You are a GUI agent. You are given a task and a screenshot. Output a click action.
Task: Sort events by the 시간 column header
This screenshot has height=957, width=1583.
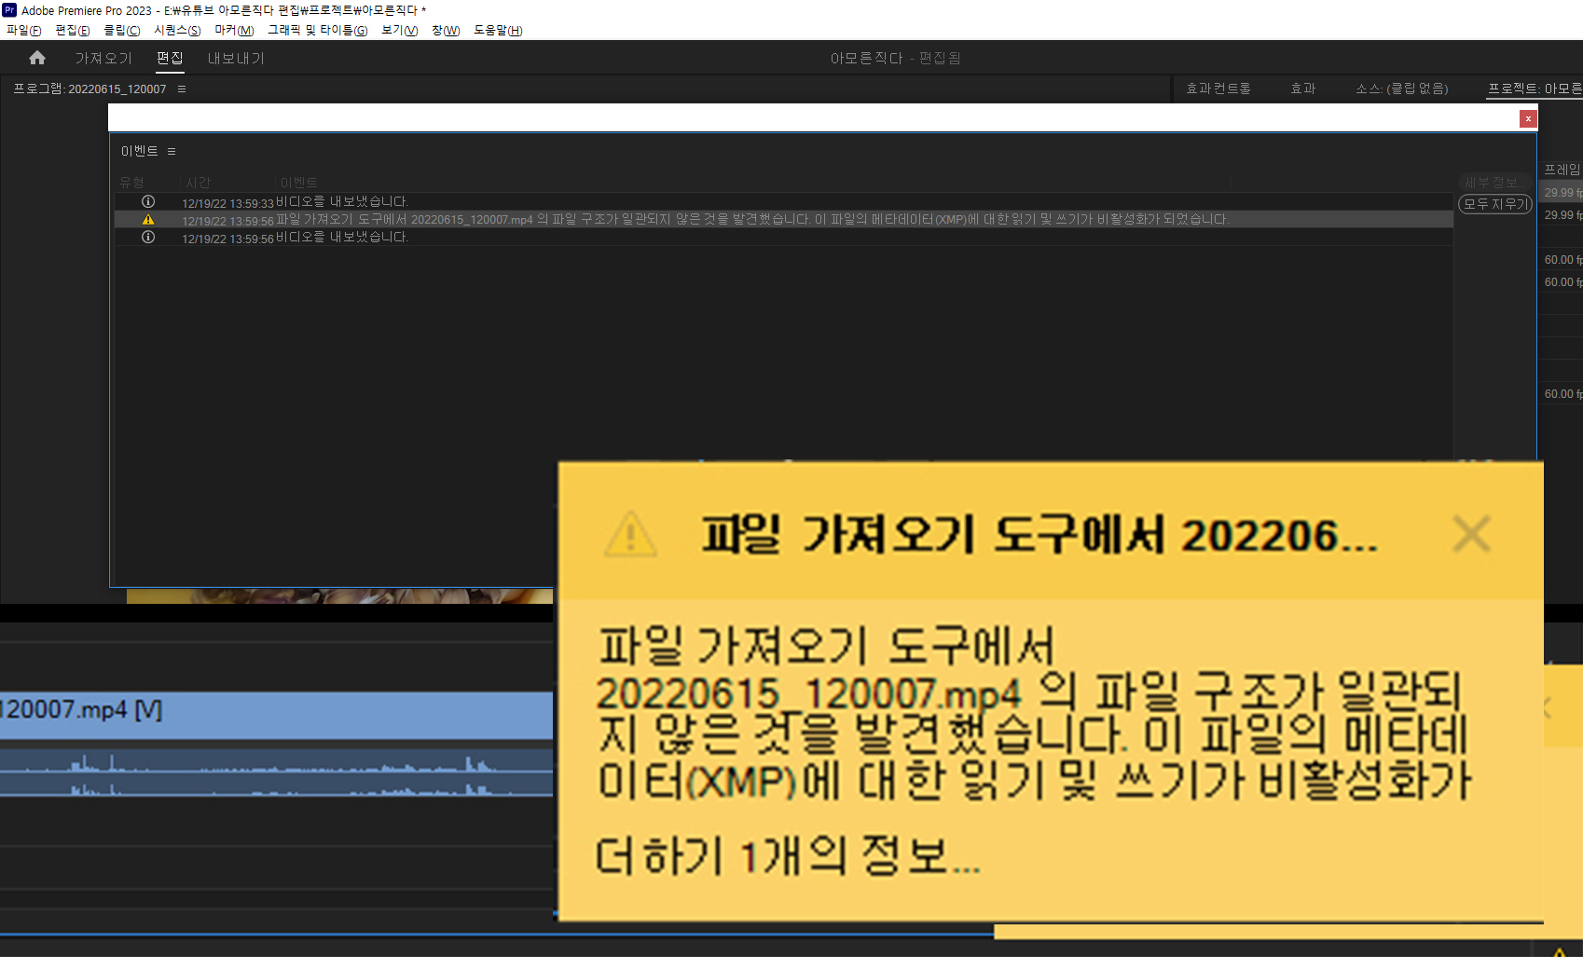pyautogui.click(x=199, y=182)
